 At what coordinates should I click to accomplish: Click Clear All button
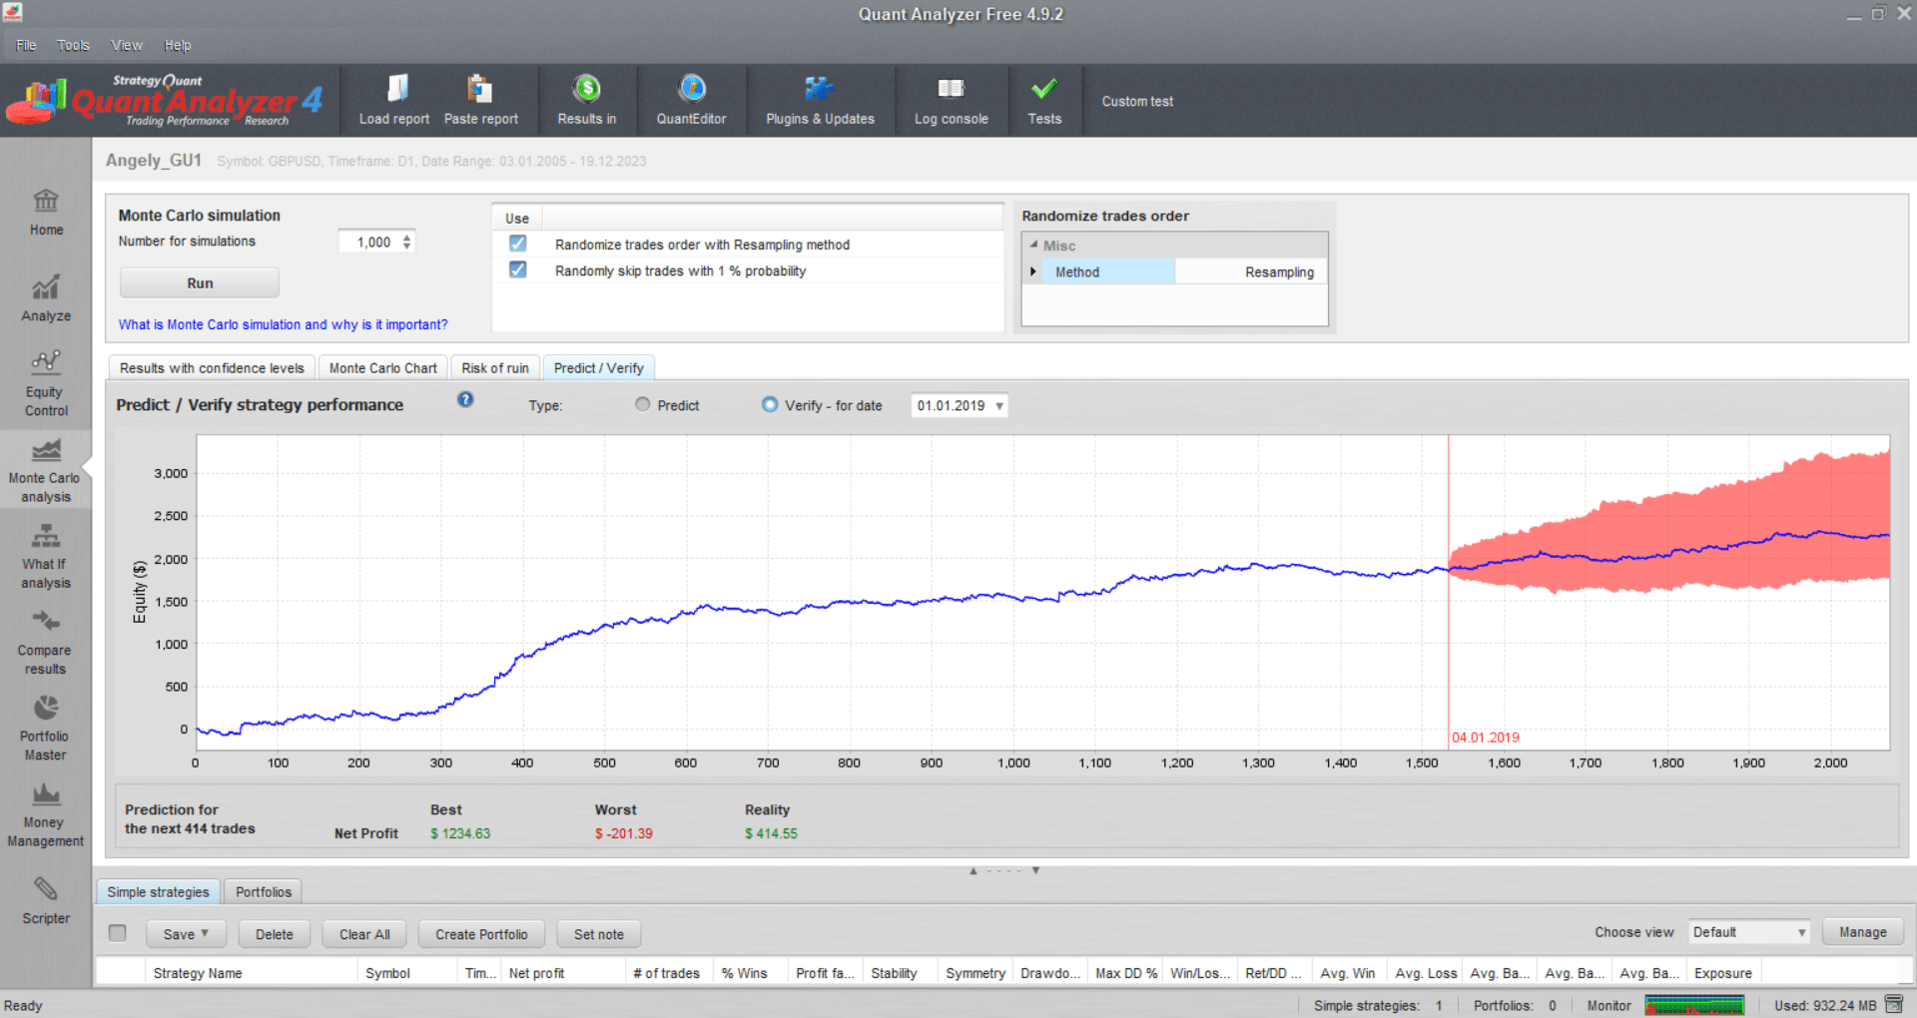pyautogui.click(x=364, y=934)
